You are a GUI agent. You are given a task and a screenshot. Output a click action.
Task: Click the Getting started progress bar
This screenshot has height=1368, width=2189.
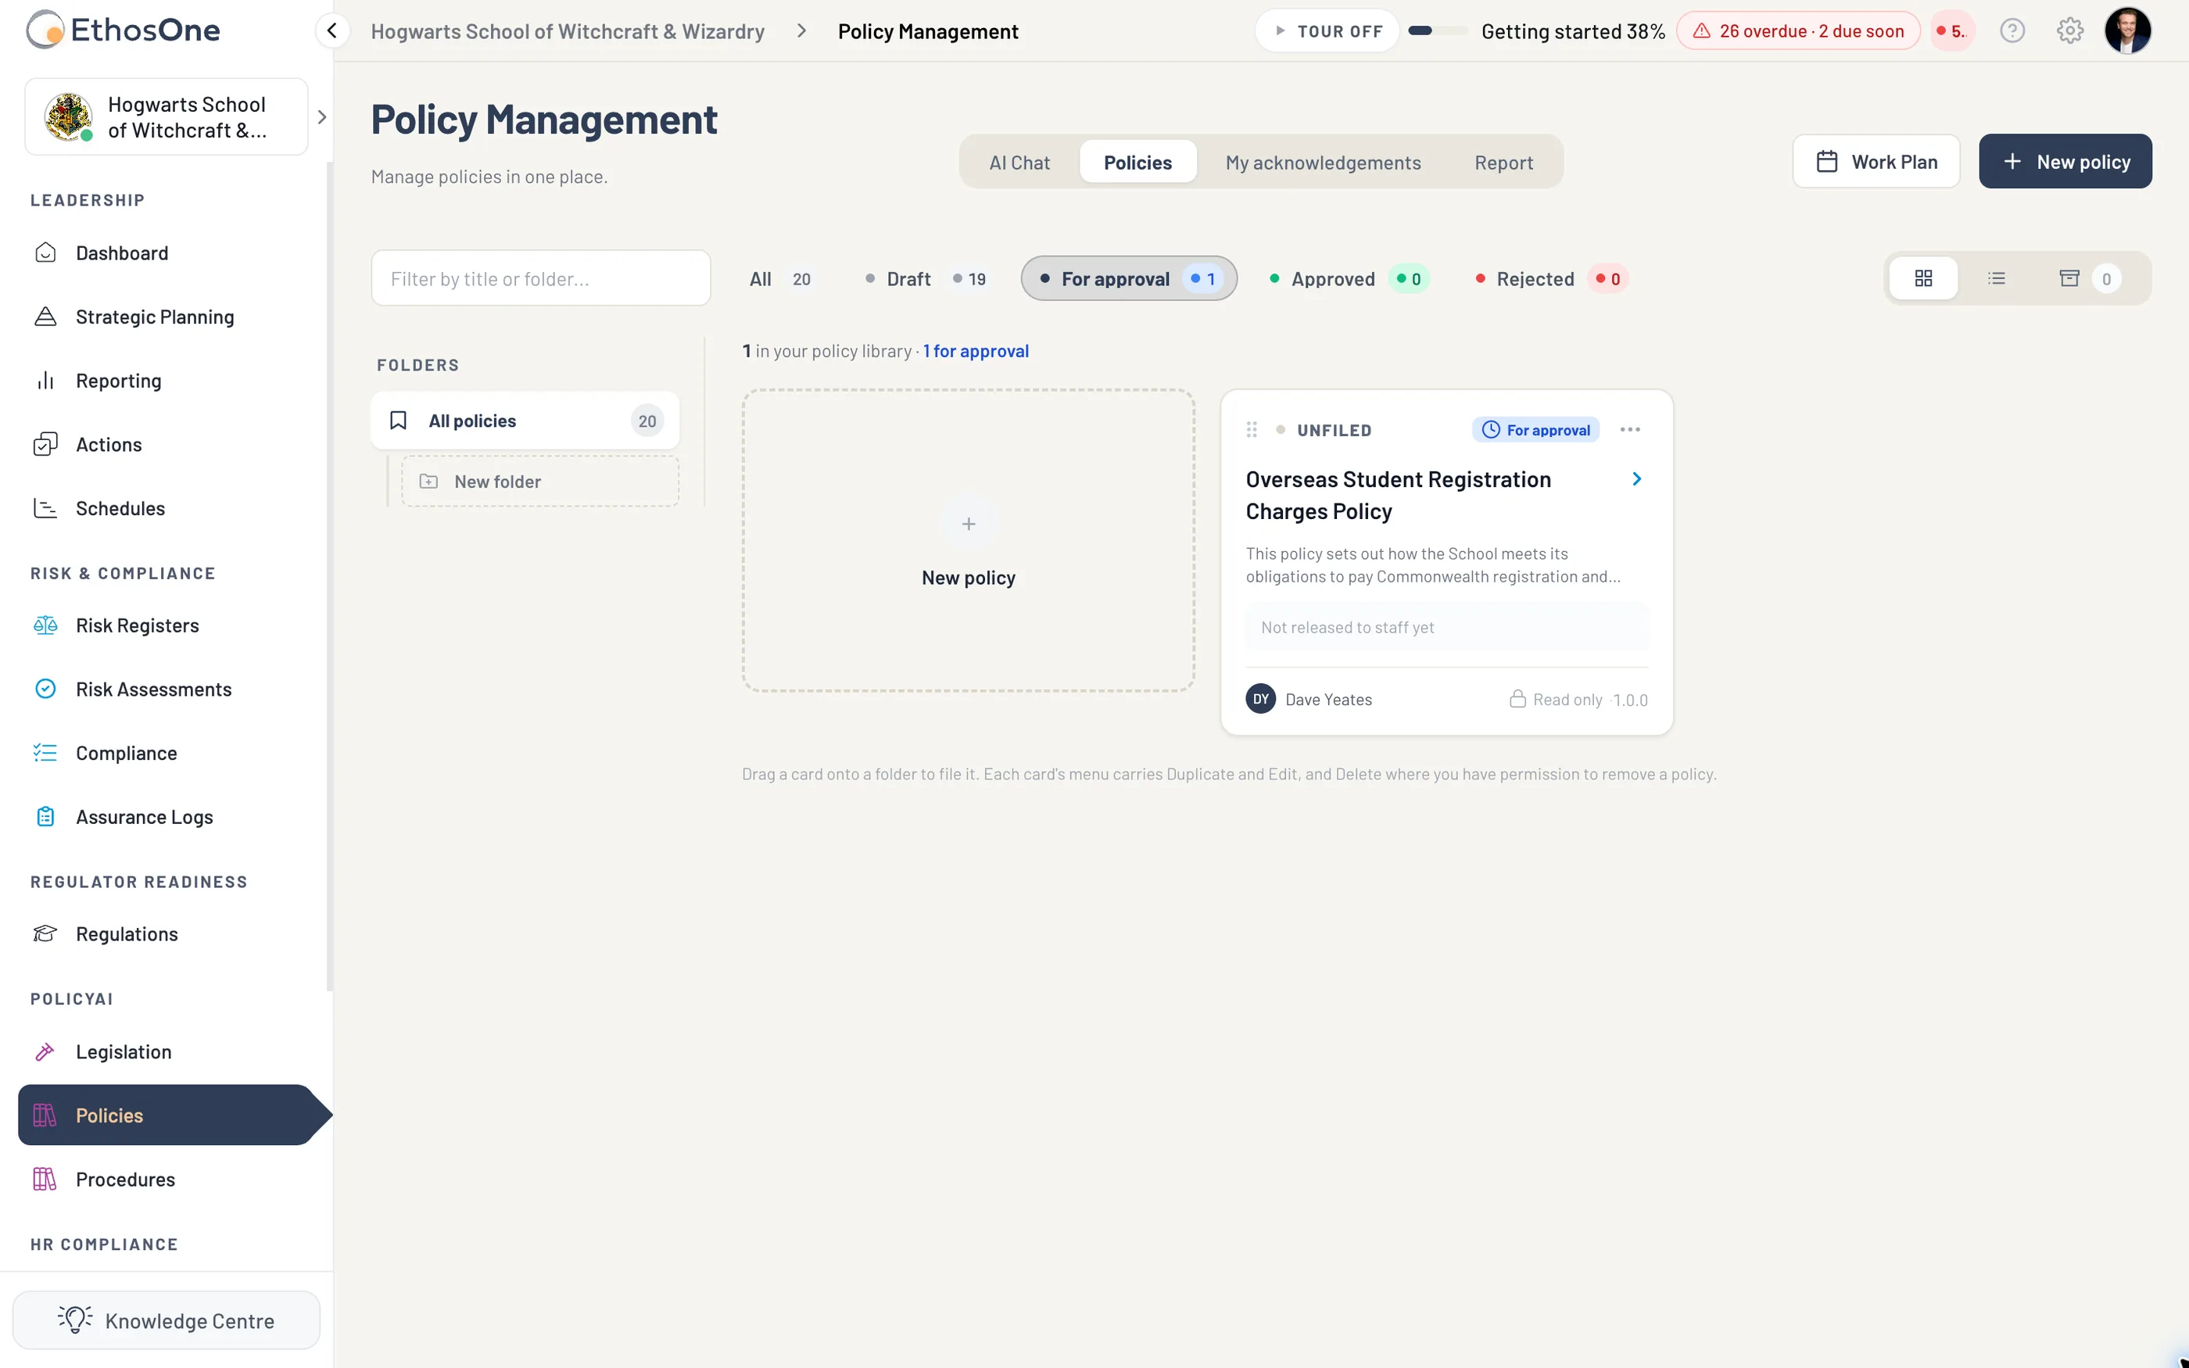point(1438,30)
